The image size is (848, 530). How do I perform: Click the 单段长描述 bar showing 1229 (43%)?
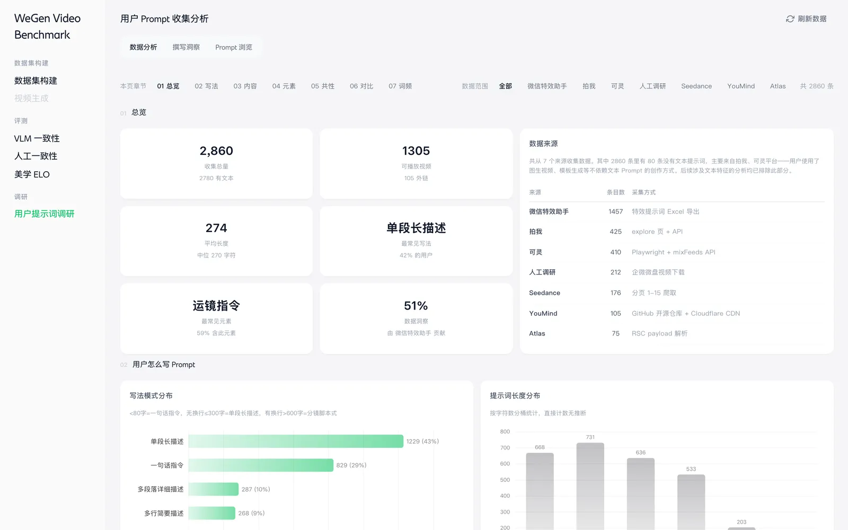tap(296, 441)
